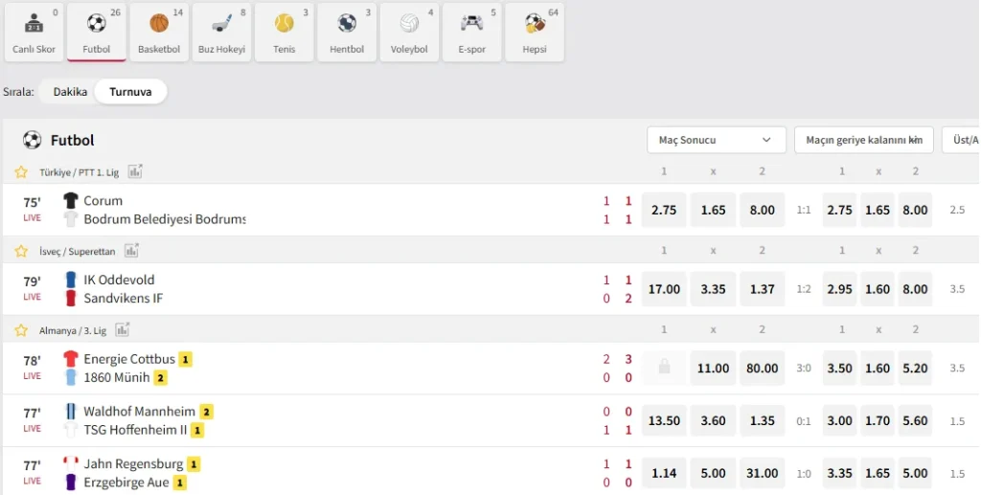Open Corum team name
Image resolution: width=981 pixels, height=495 pixels.
coord(103,201)
